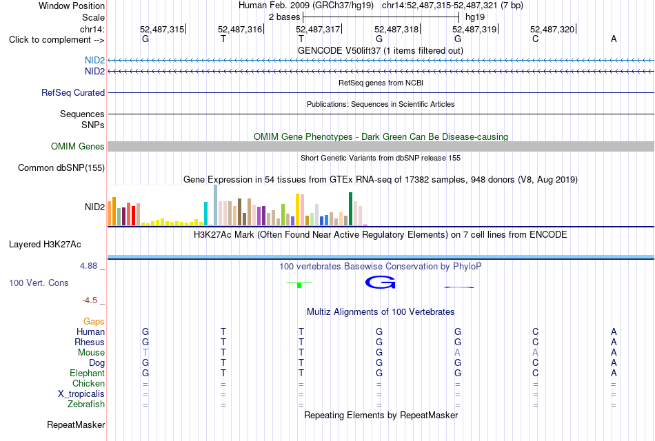The height and width of the screenshot is (441, 655).
Task: Open the Layered H3K27Ac track label
Action: tap(45, 245)
